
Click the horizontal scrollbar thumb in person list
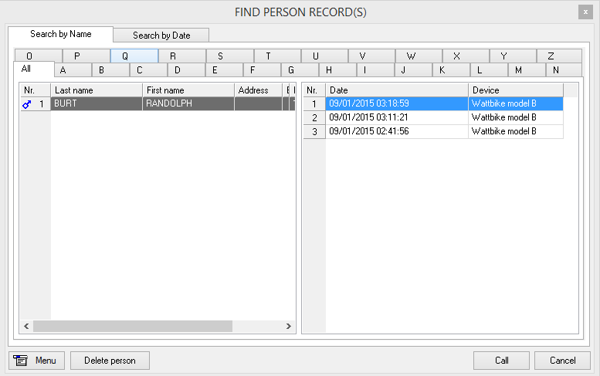[132, 327]
